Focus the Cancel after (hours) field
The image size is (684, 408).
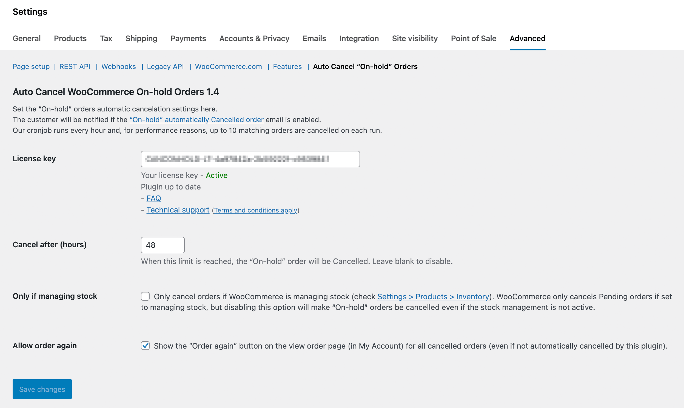(163, 245)
